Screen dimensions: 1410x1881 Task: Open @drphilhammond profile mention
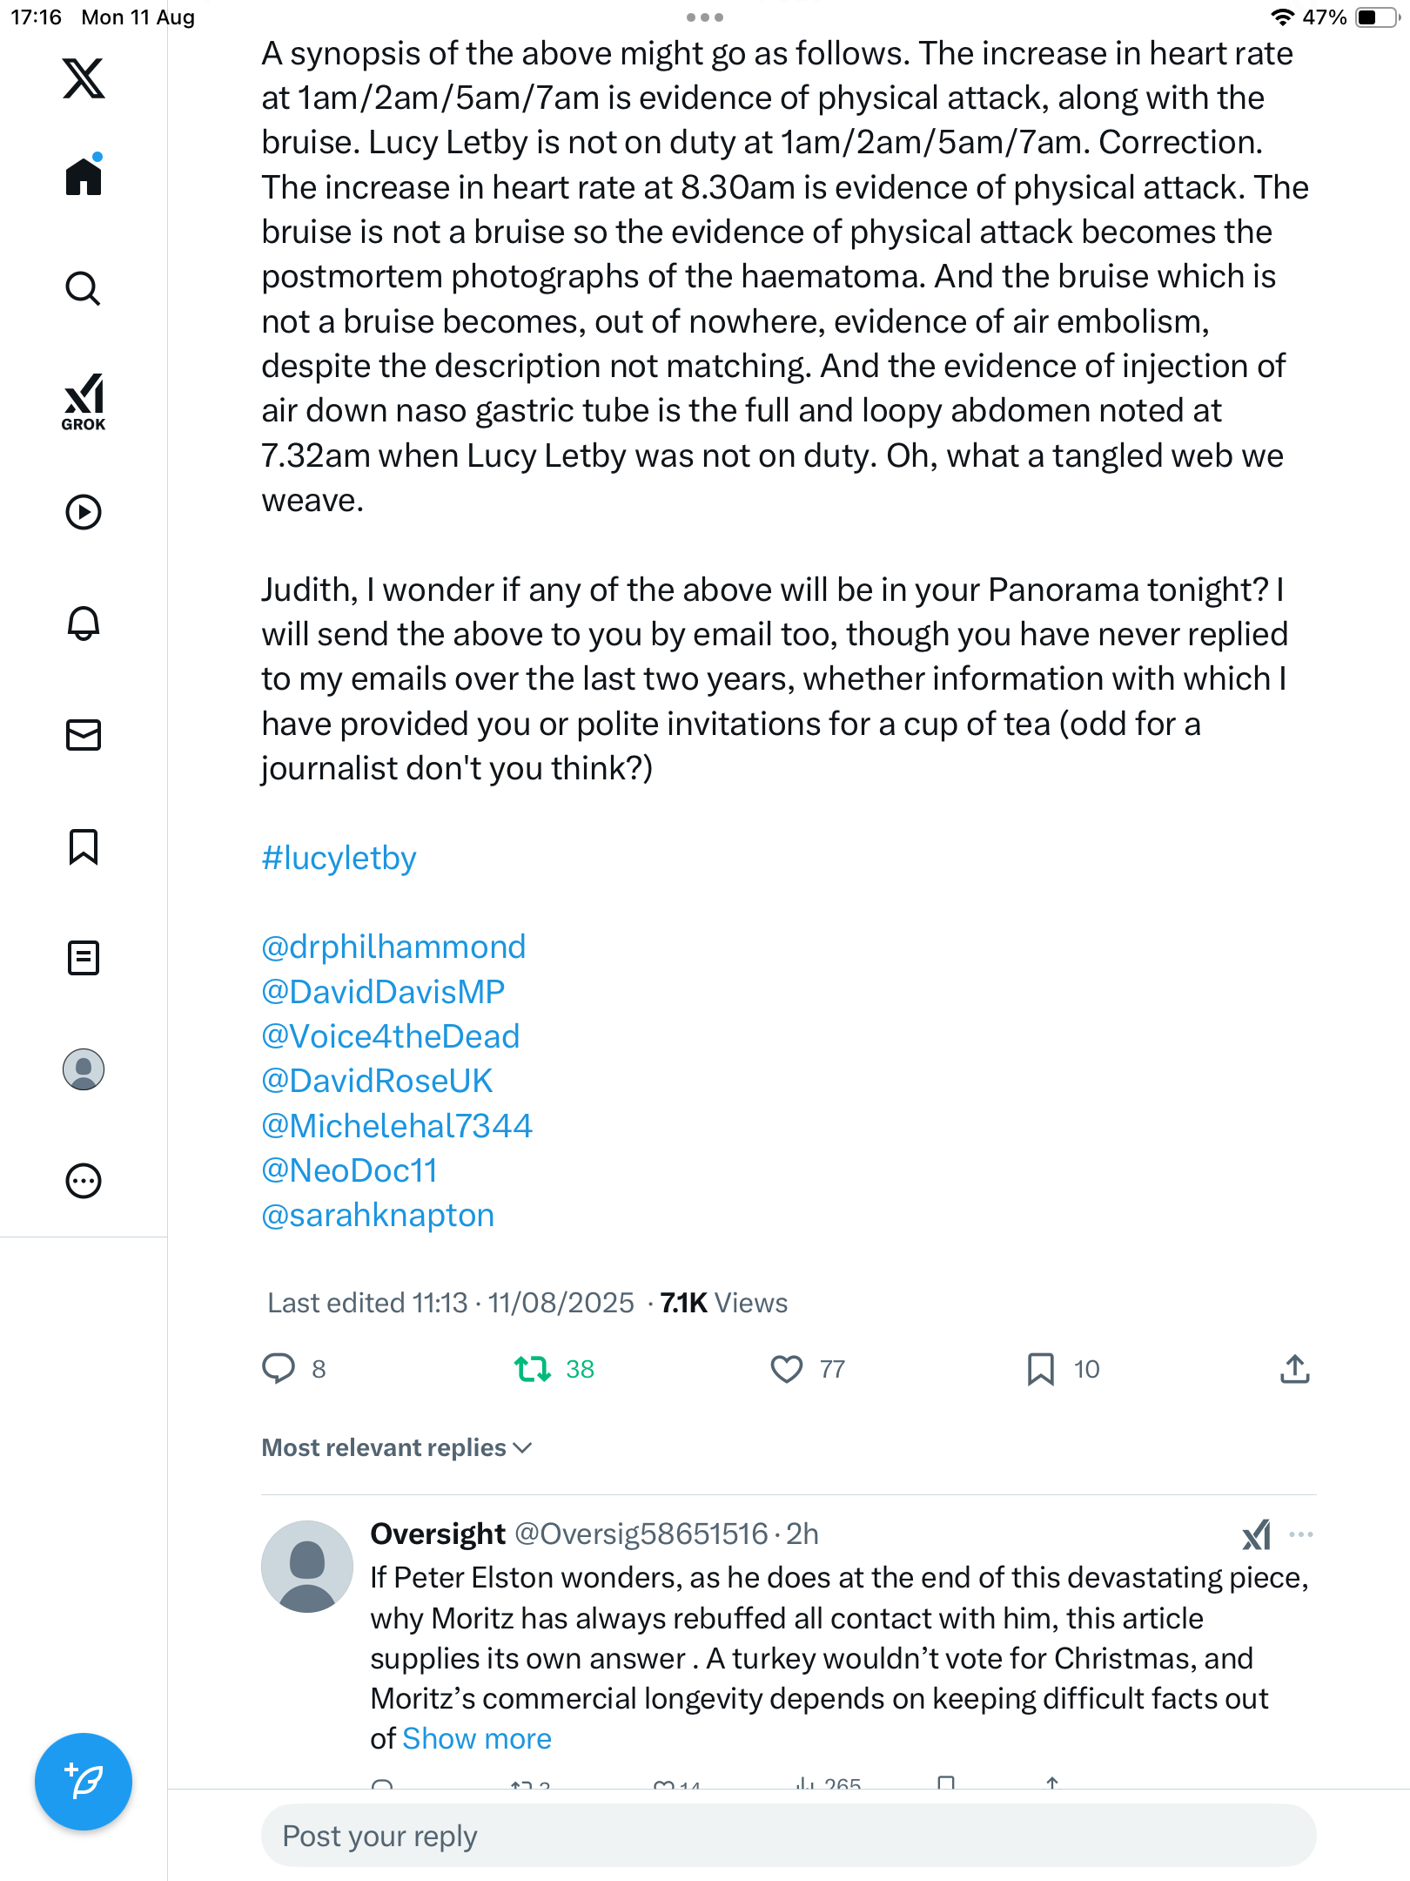click(393, 947)
